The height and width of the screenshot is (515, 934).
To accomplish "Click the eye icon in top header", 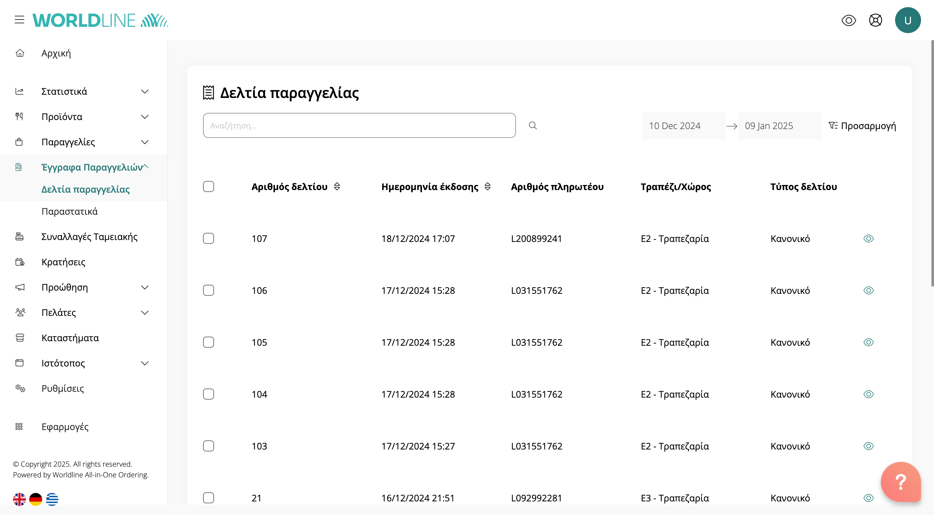I will [x=848, y=20].
